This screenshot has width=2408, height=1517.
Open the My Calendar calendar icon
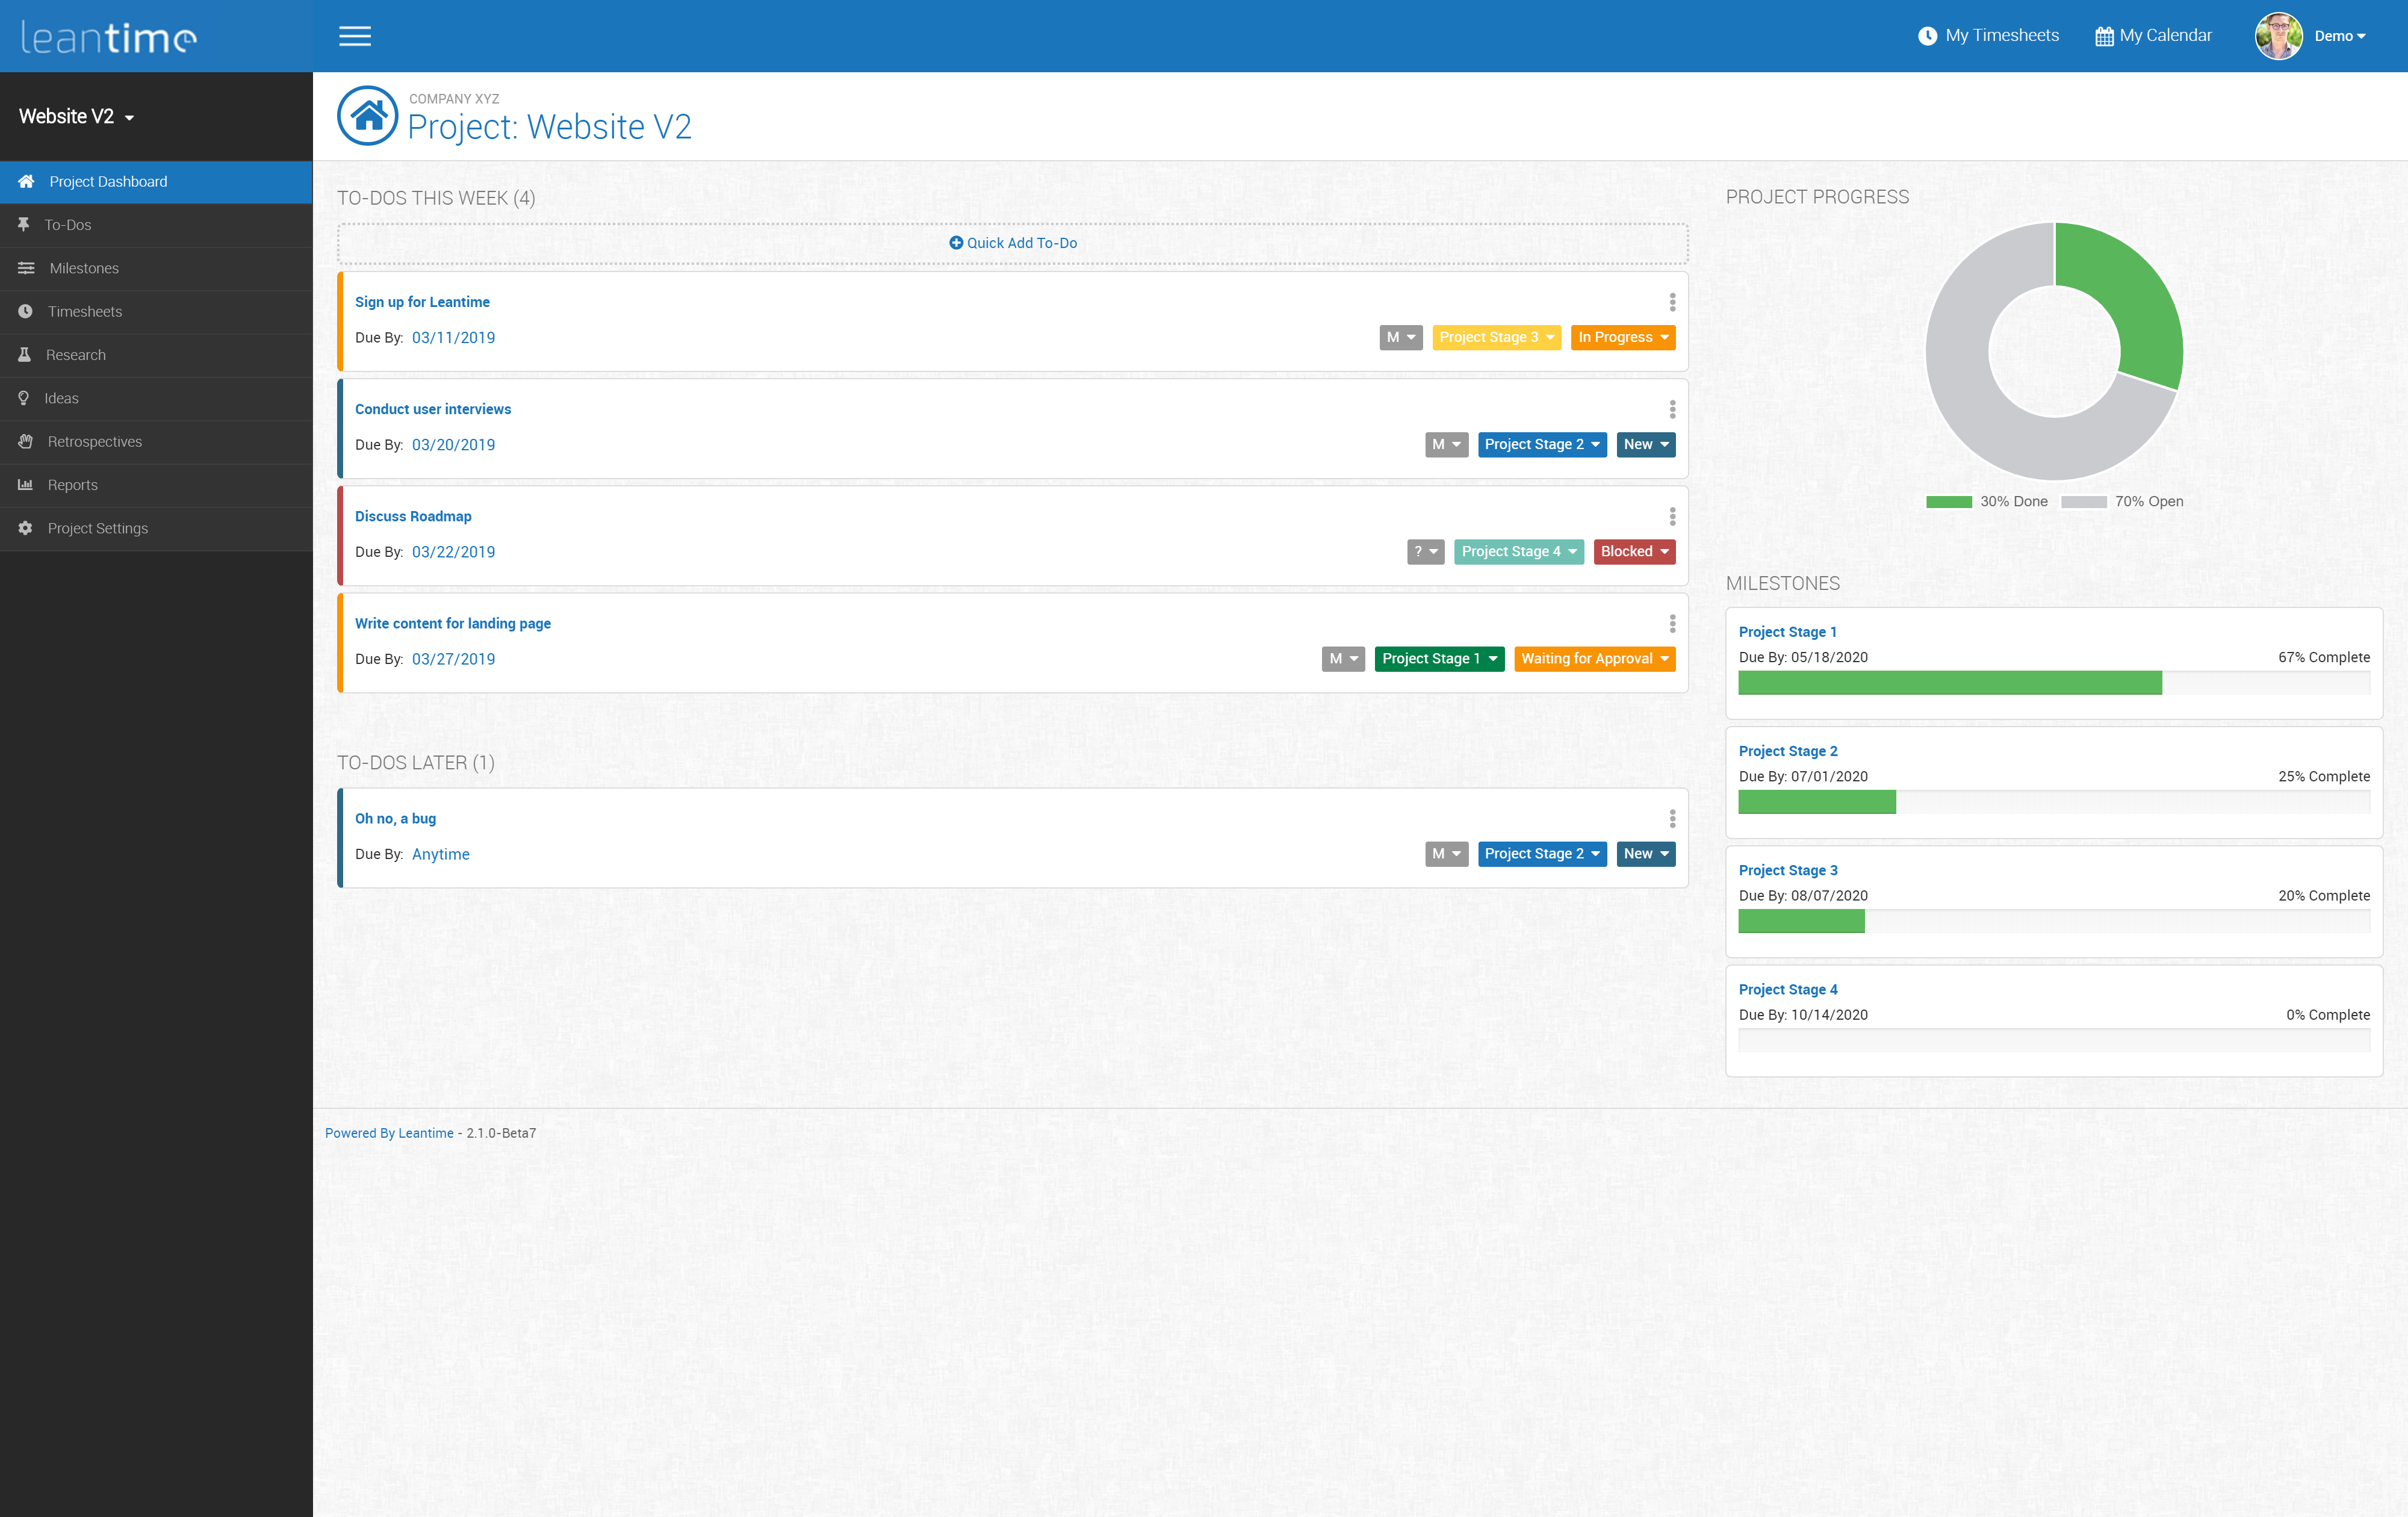(x=2104, y=36)
